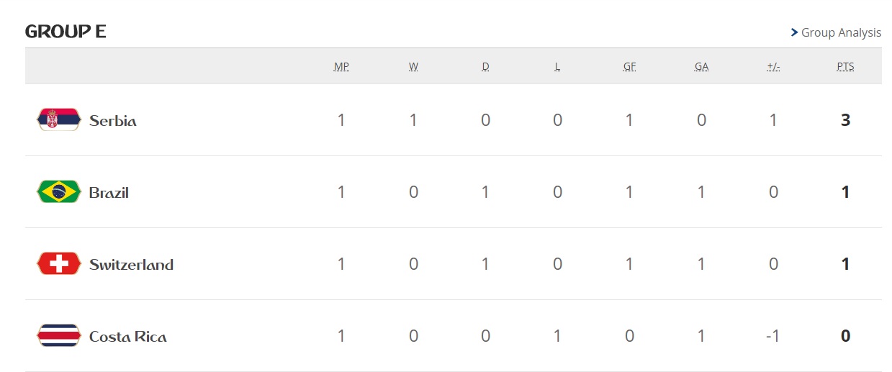This screenshot has height=372, width=892.
Task: Click the D column header
Action: click(x=485, y=66)
